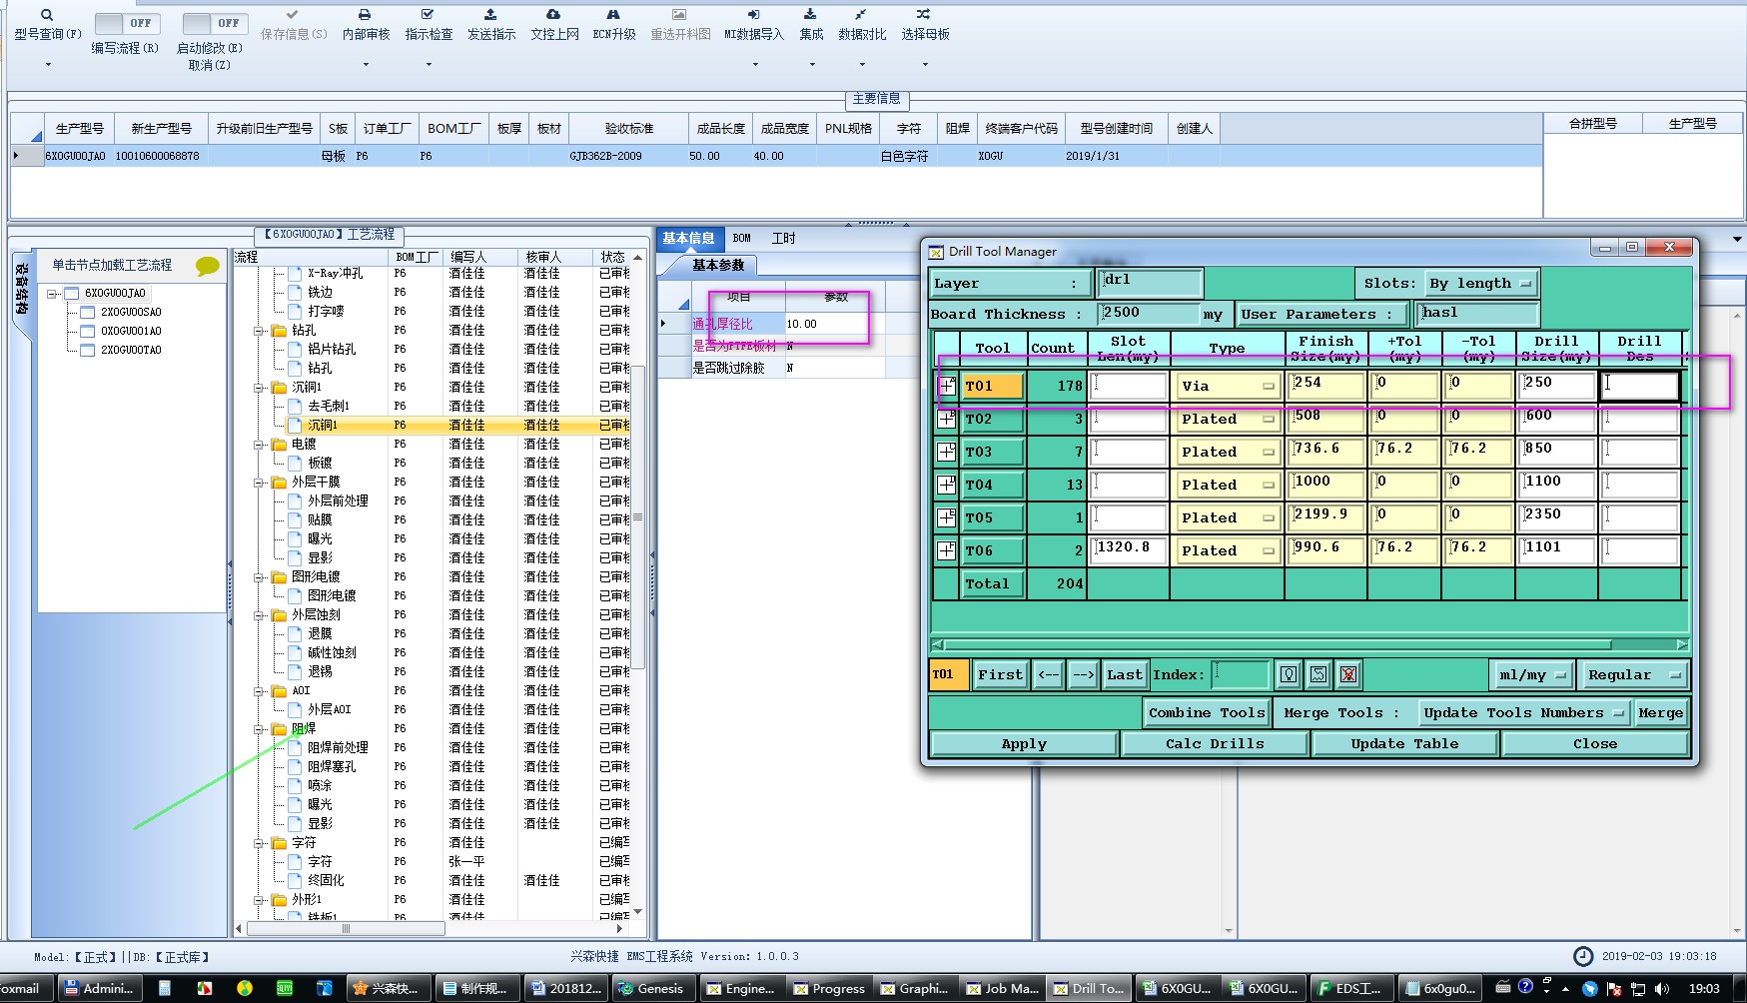Open the T01 Type Via dropdown

pos(1228,386)
